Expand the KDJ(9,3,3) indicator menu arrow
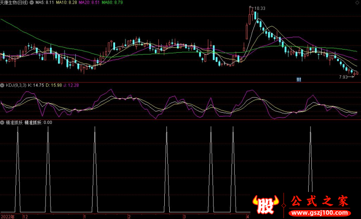This screenshot has height=219, width=361. [x=2, y=85]
